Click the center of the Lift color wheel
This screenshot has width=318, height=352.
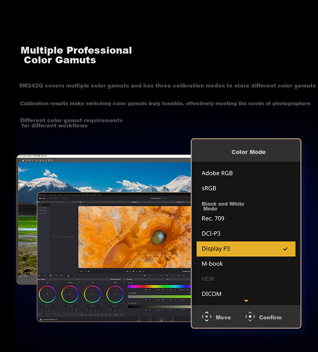tap(47, 294)
